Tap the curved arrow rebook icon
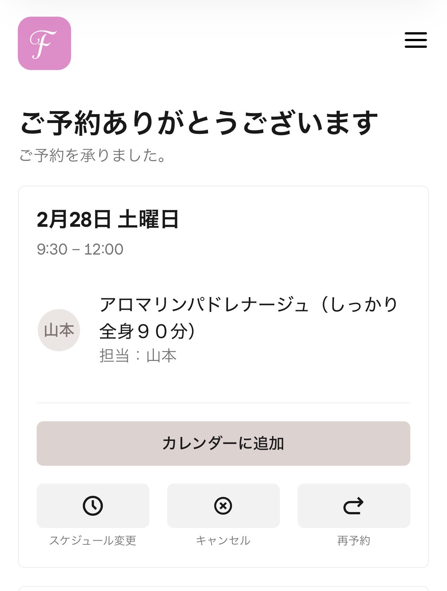 (x=354, y=505)
